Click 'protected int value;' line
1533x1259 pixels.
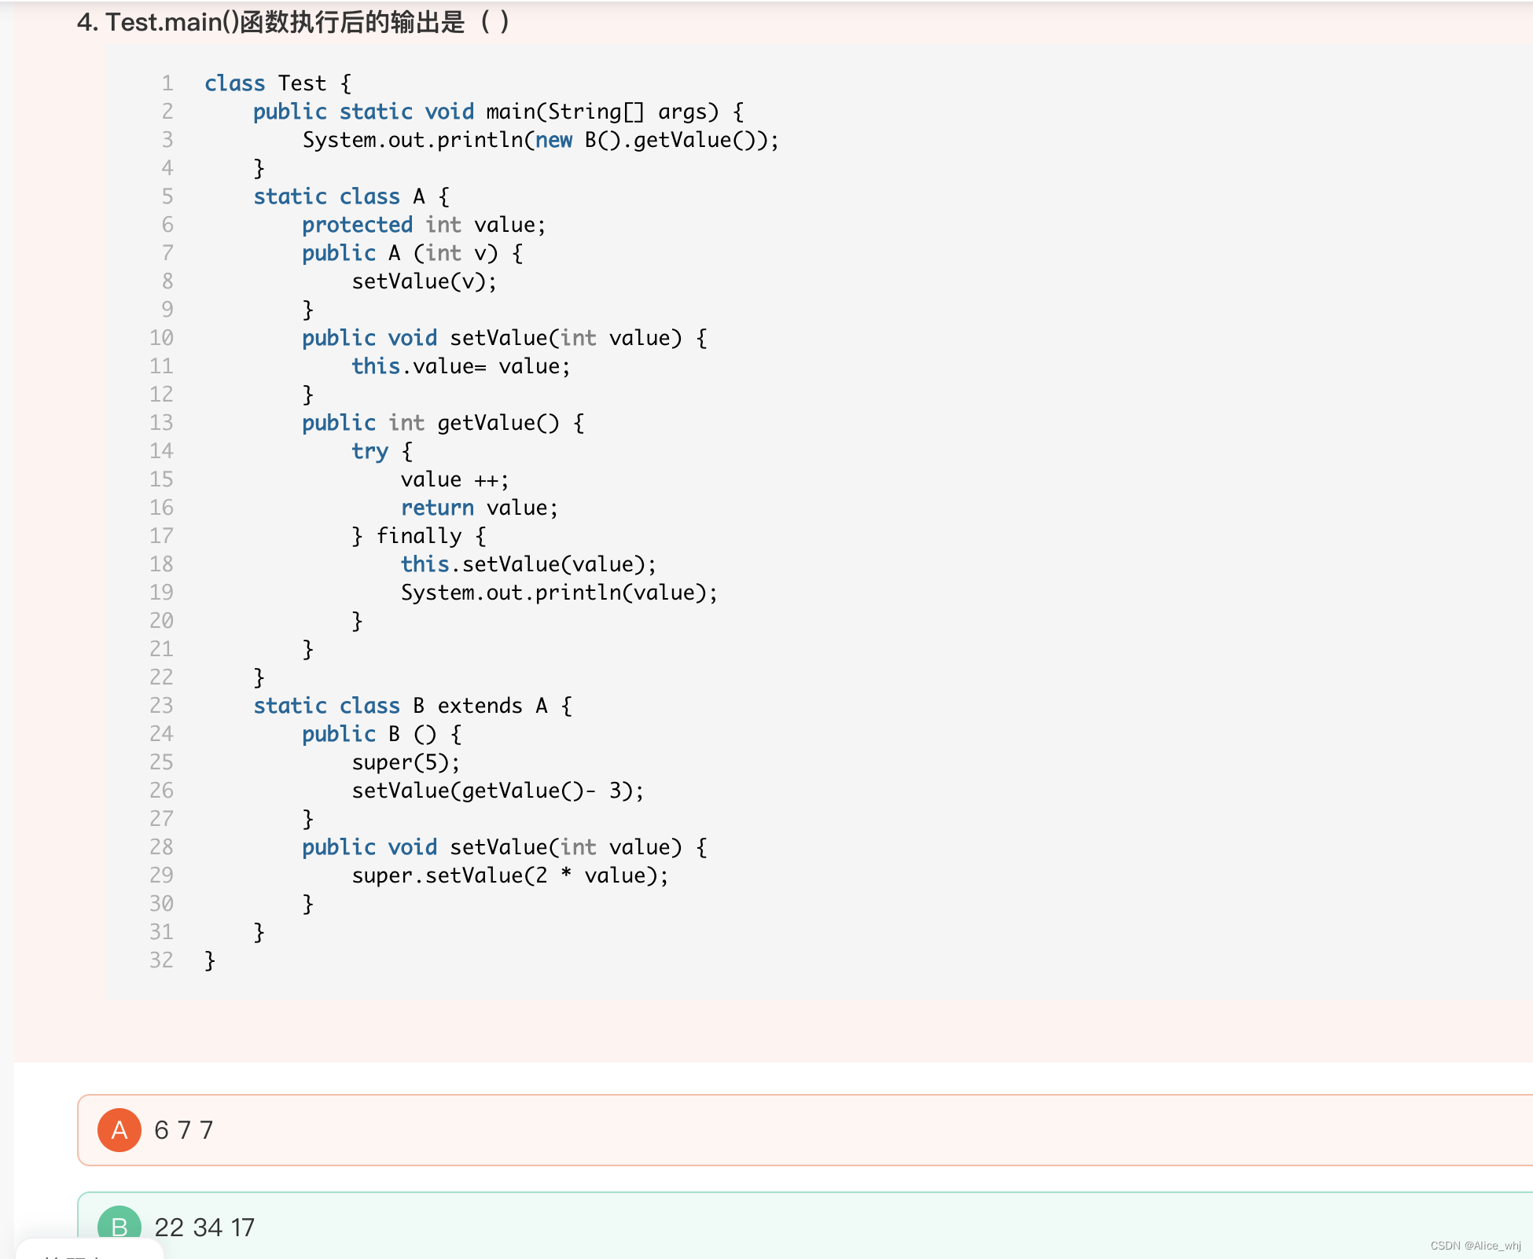(424, 225)
